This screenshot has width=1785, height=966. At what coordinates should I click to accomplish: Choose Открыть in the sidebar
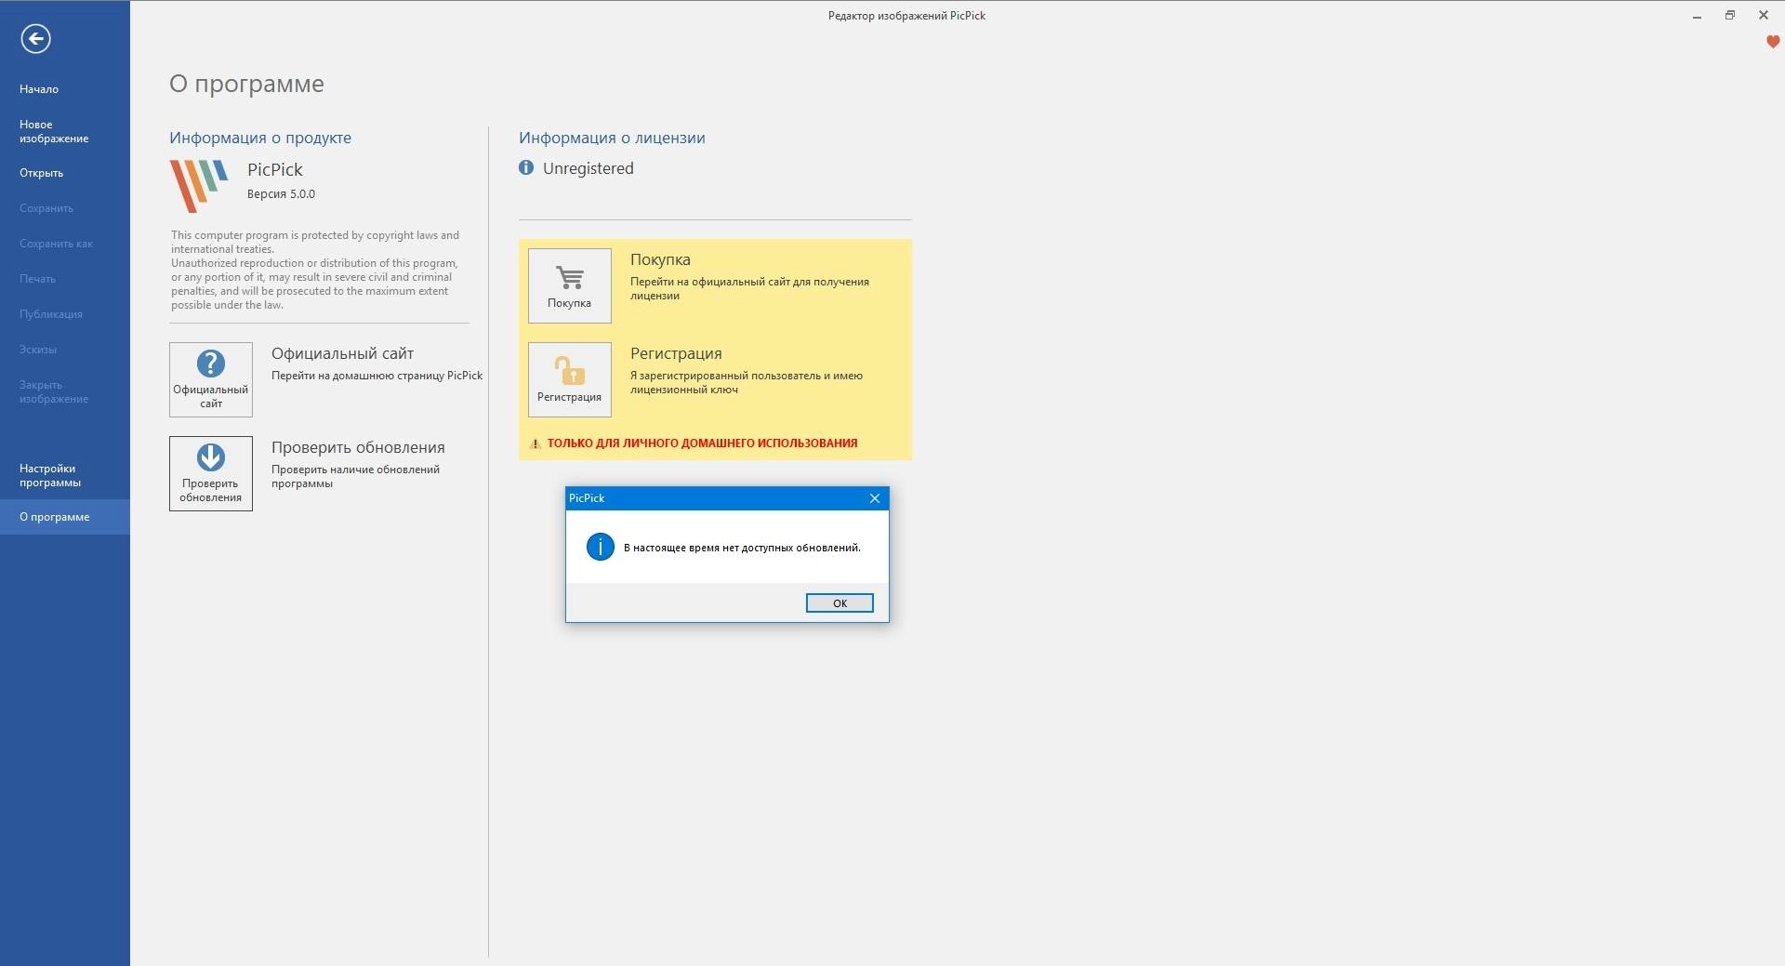point(42,173)
